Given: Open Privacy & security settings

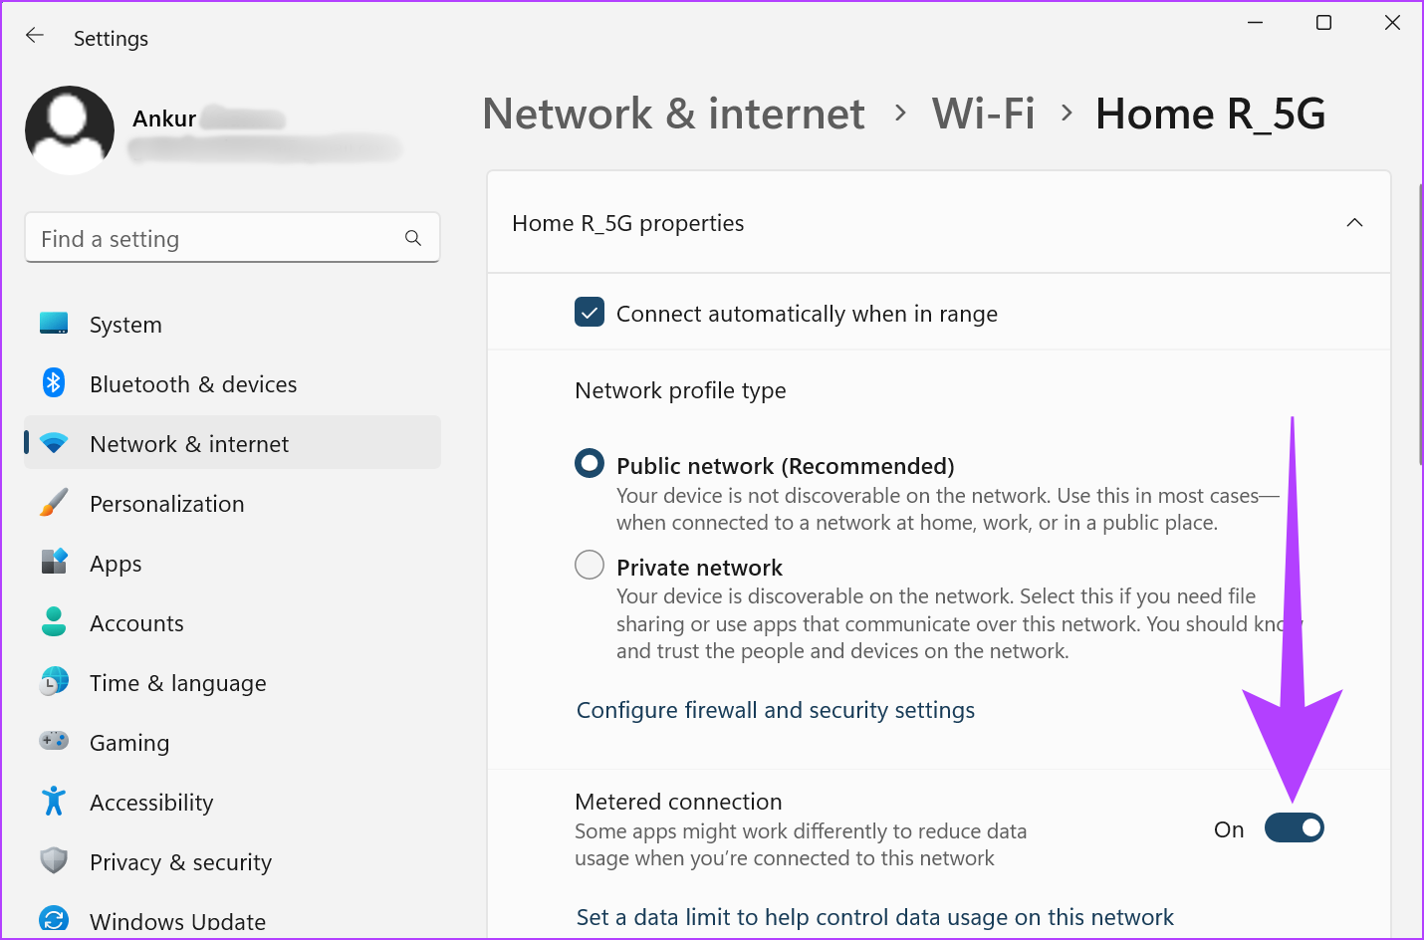Looking at the screenshot, I should 180,862.
